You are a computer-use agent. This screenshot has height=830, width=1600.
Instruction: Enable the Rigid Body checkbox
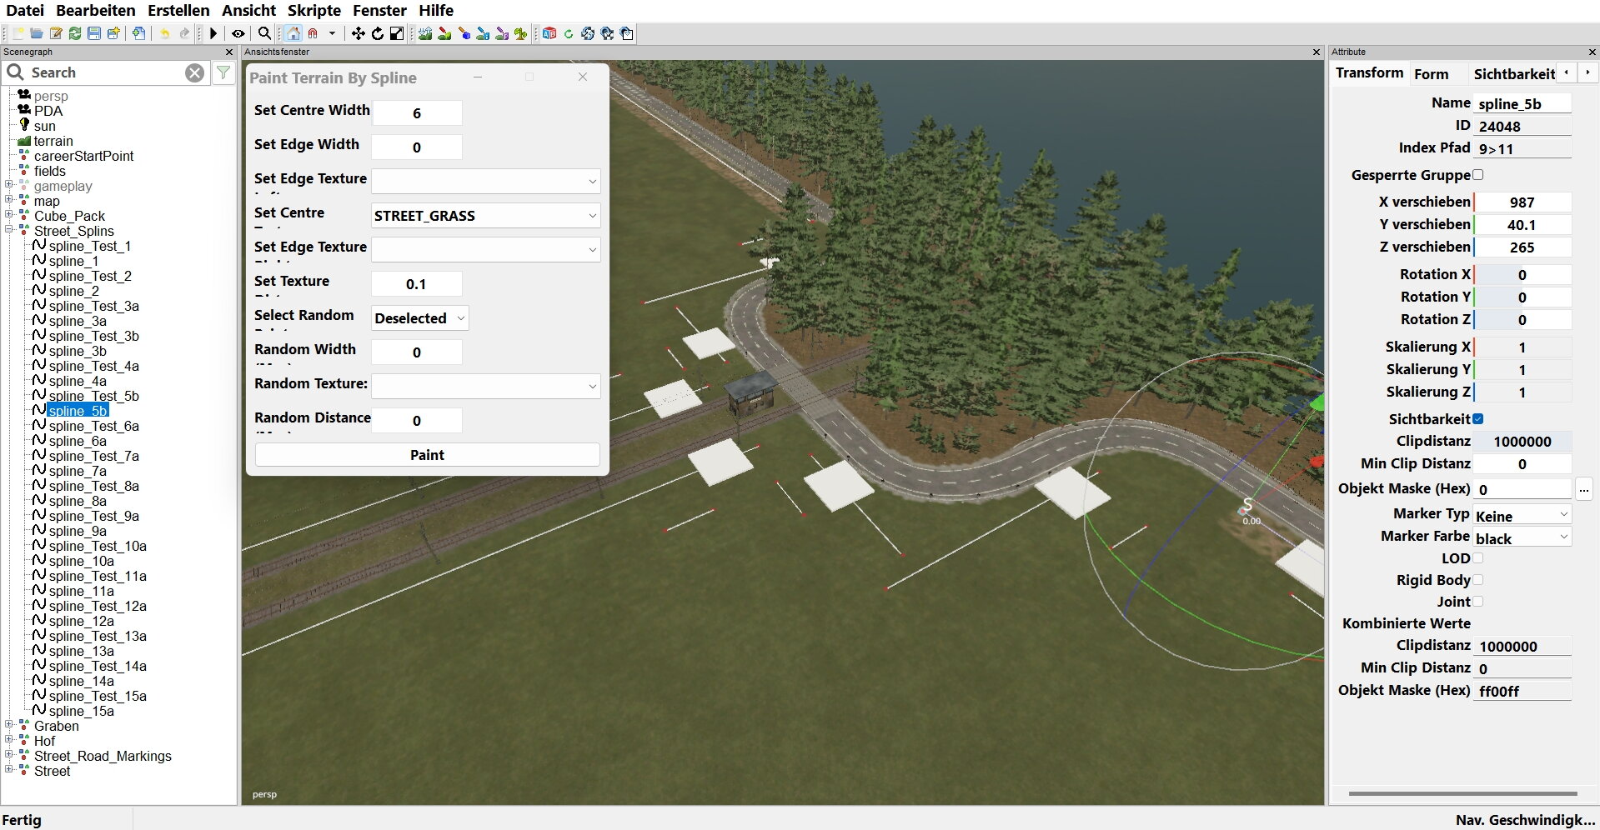click(x=1478, y=580)
